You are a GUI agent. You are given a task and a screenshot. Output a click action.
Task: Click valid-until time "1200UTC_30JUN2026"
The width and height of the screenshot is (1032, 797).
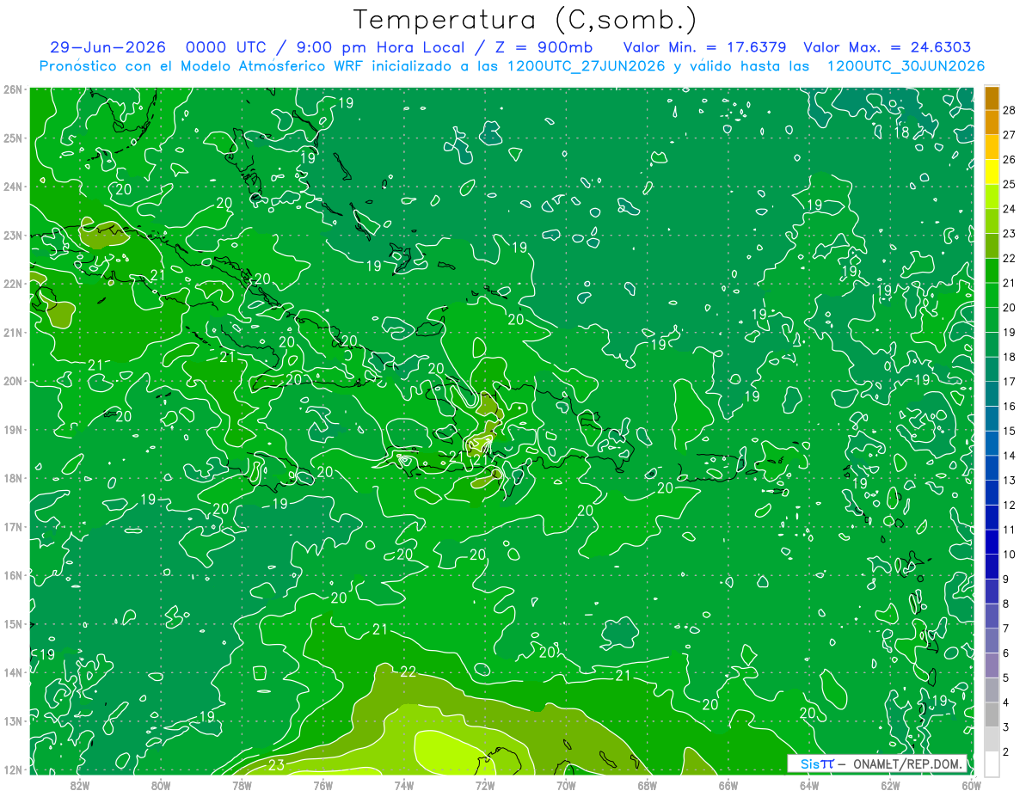pos(906,66)
